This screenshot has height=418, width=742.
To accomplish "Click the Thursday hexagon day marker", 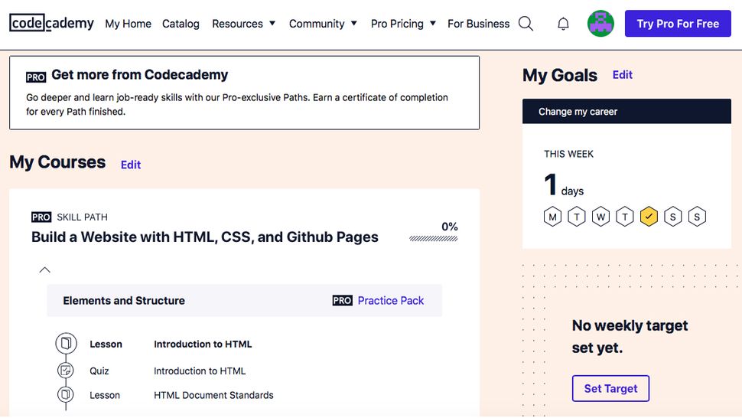I will 625,217.
